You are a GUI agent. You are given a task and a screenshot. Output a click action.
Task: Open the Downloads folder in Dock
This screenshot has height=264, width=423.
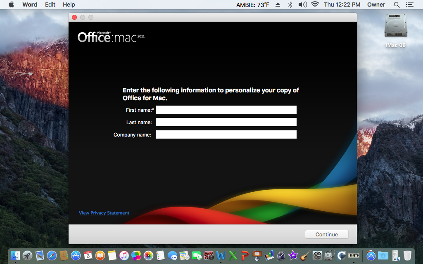coord(383,255)
